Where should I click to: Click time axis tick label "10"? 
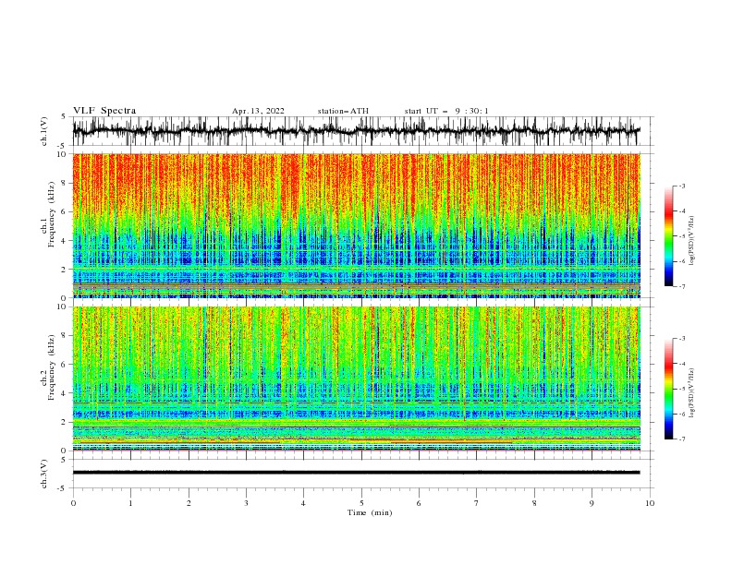coord(650,503)
